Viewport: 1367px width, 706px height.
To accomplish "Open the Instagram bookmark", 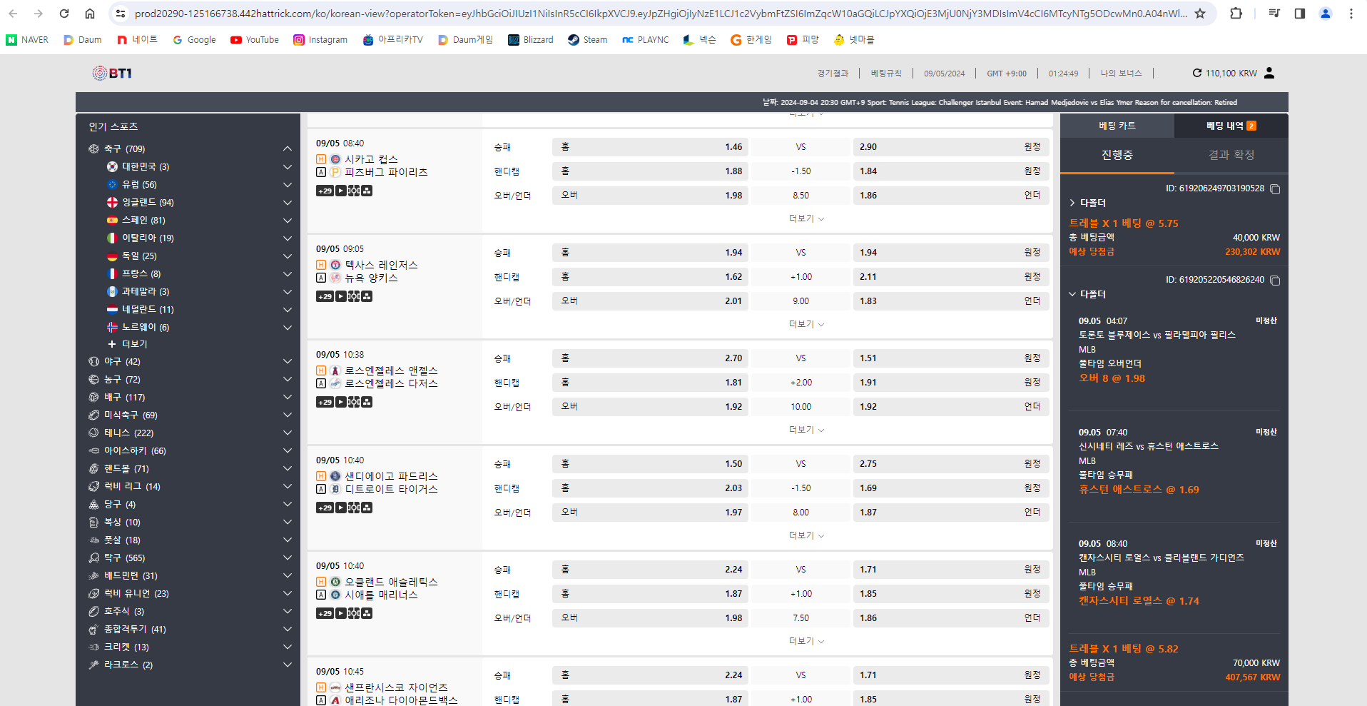I will click(x=320, y=40).
